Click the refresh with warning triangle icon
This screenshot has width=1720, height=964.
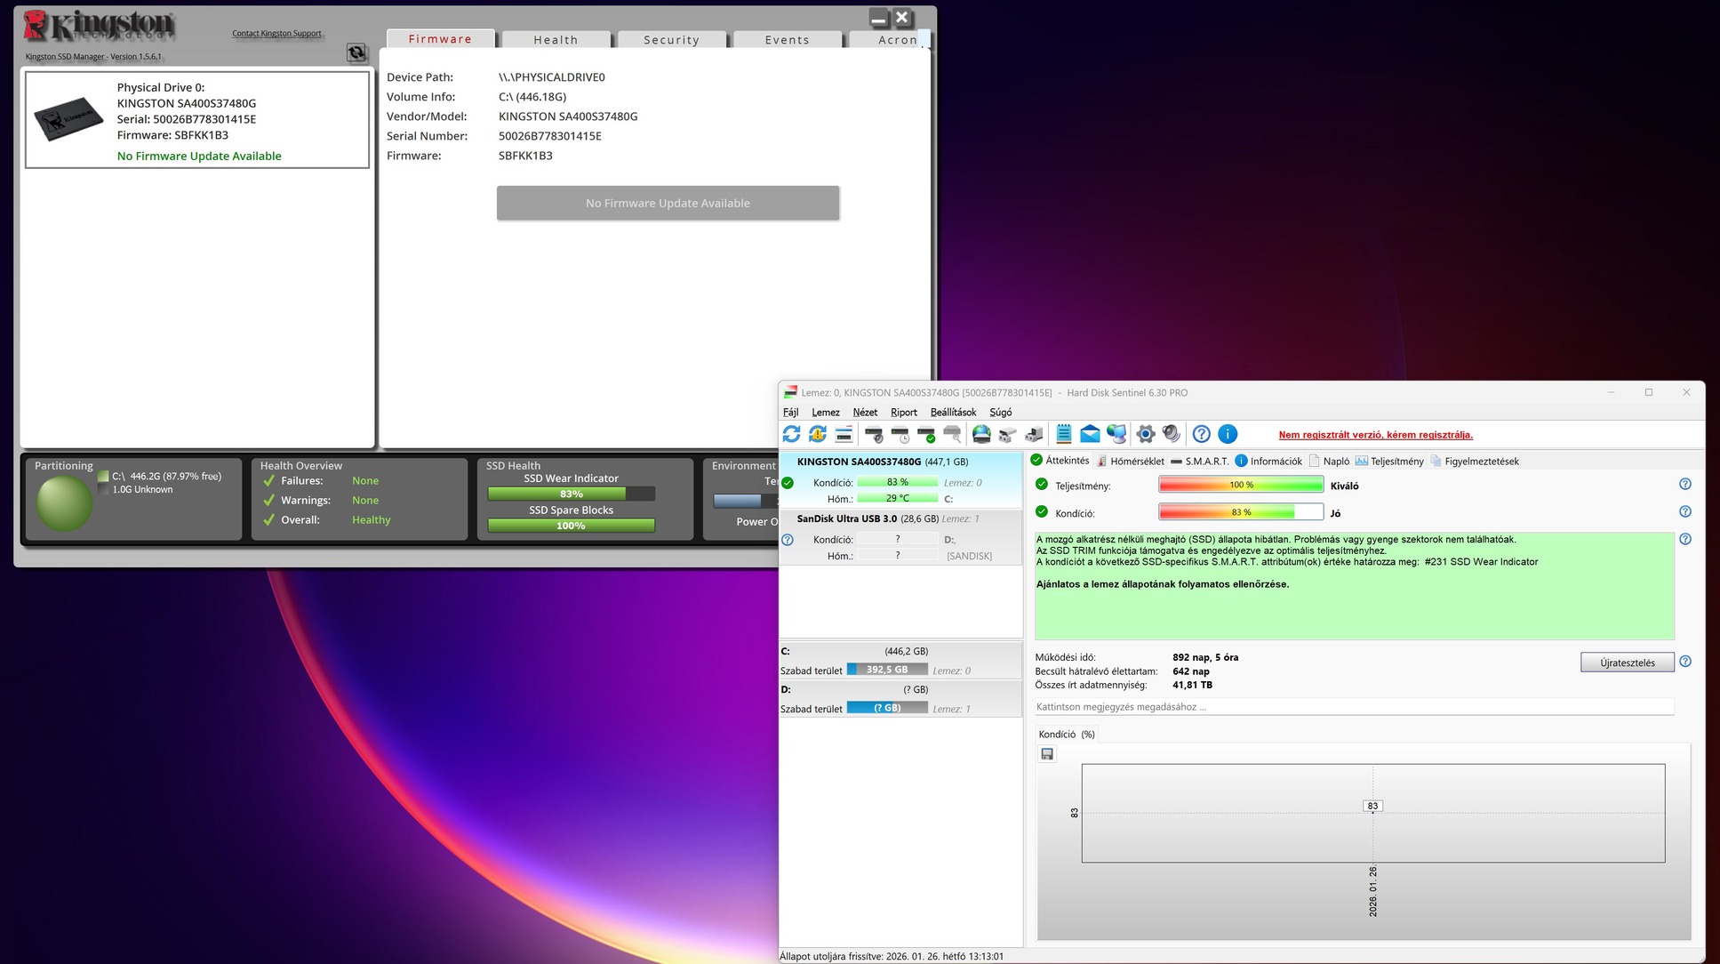pyautogui.click(x=818, y=434)
